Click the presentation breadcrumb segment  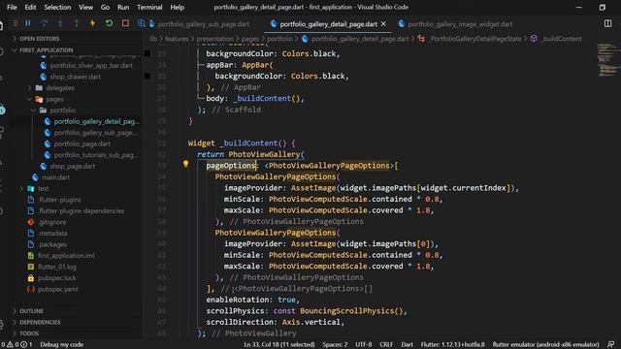(x=215, y=39)
